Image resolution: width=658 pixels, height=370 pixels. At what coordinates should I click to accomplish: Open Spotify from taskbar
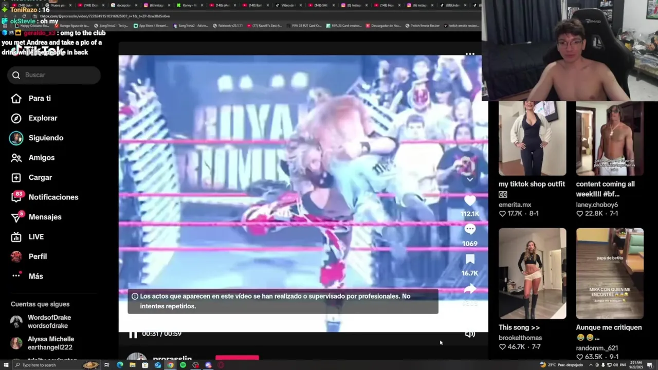(x=183, y=365)
